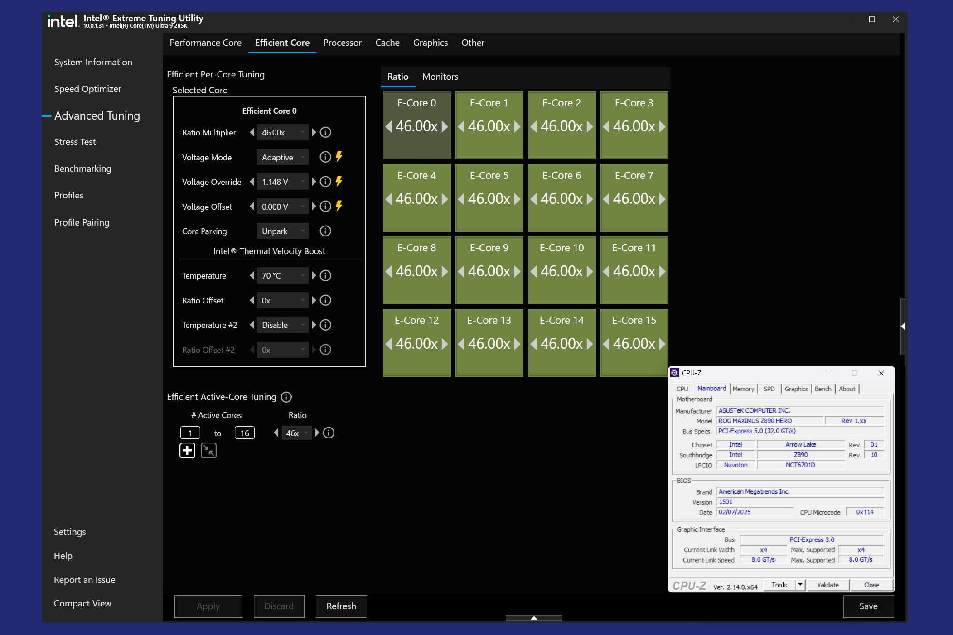This screenshot has height=635, width=953.
Task: Click the Refresh button
Action: click(x=341, y=606)
